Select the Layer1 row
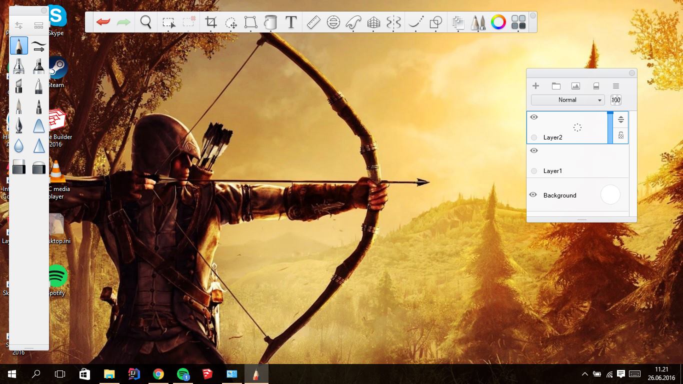 [577, 161]
